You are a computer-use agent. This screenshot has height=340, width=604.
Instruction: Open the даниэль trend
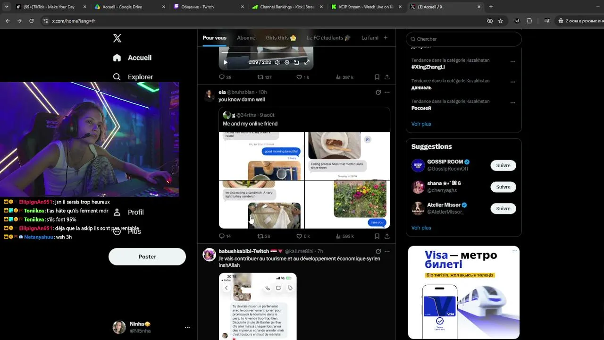pos(421,87)
